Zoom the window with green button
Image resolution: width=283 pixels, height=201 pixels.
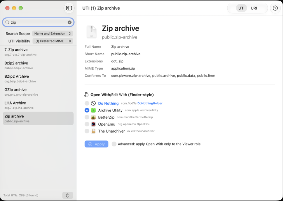21,8
